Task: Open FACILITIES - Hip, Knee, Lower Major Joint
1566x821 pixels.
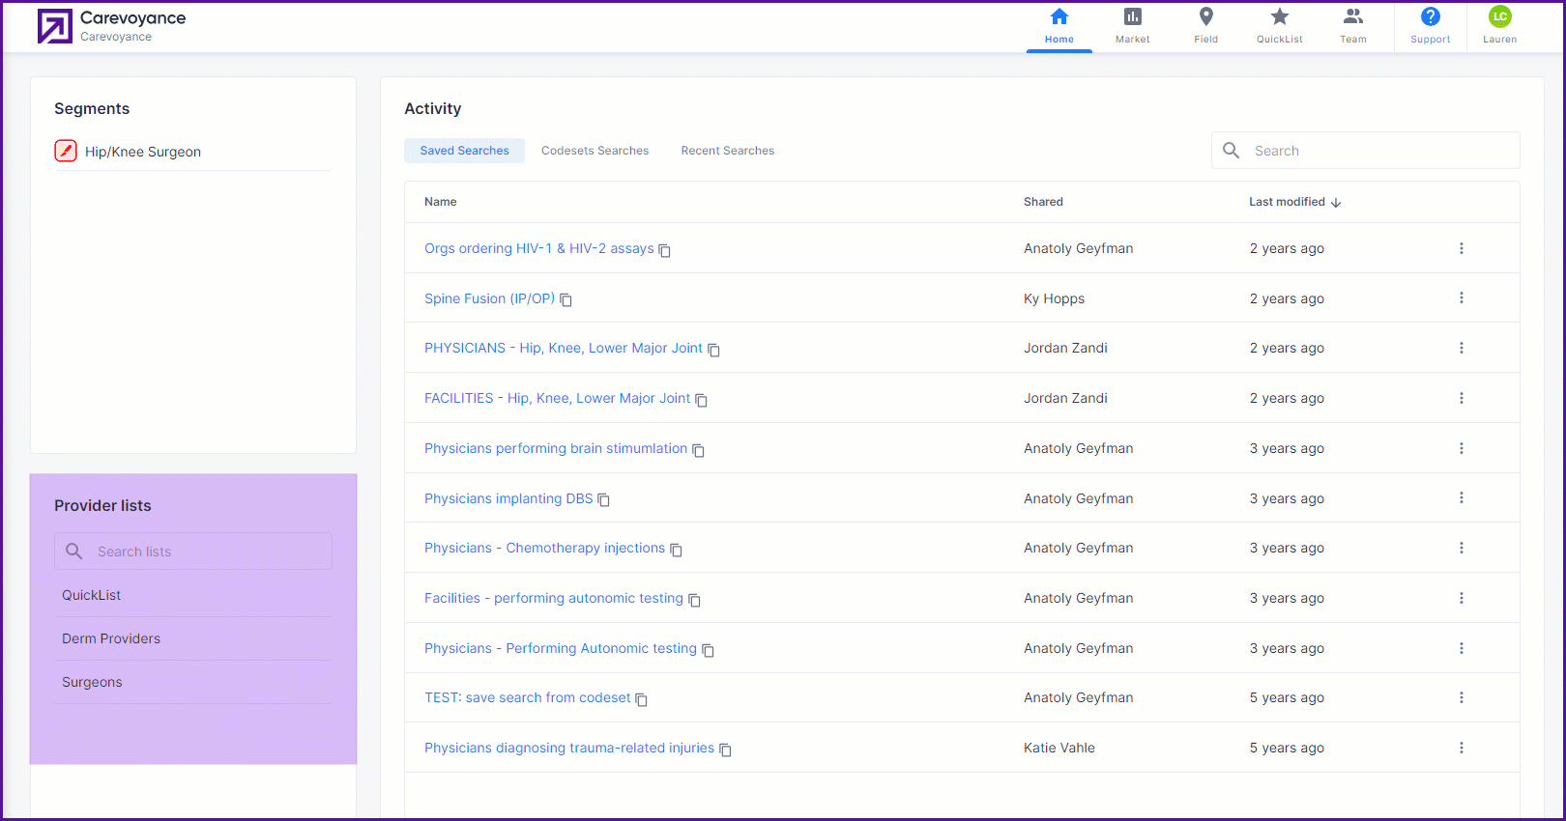Action: tap(557, 398)
